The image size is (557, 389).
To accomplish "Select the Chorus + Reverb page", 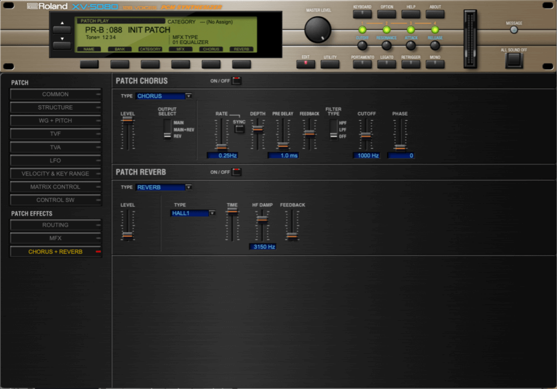I will 55,252.
